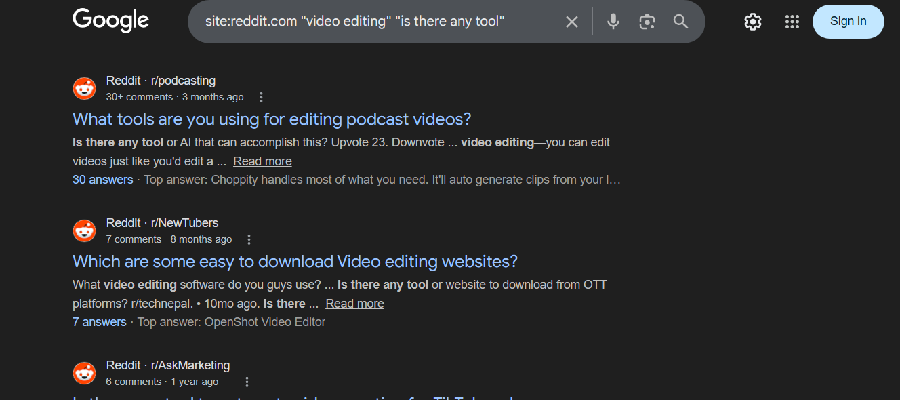Viewport: 900px width, 400px height.
Task: Open more options for r/AskMarketing result
Action: [247, 382]
